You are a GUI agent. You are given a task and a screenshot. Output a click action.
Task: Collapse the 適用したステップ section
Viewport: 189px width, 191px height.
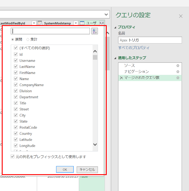[x=115, y=58]
